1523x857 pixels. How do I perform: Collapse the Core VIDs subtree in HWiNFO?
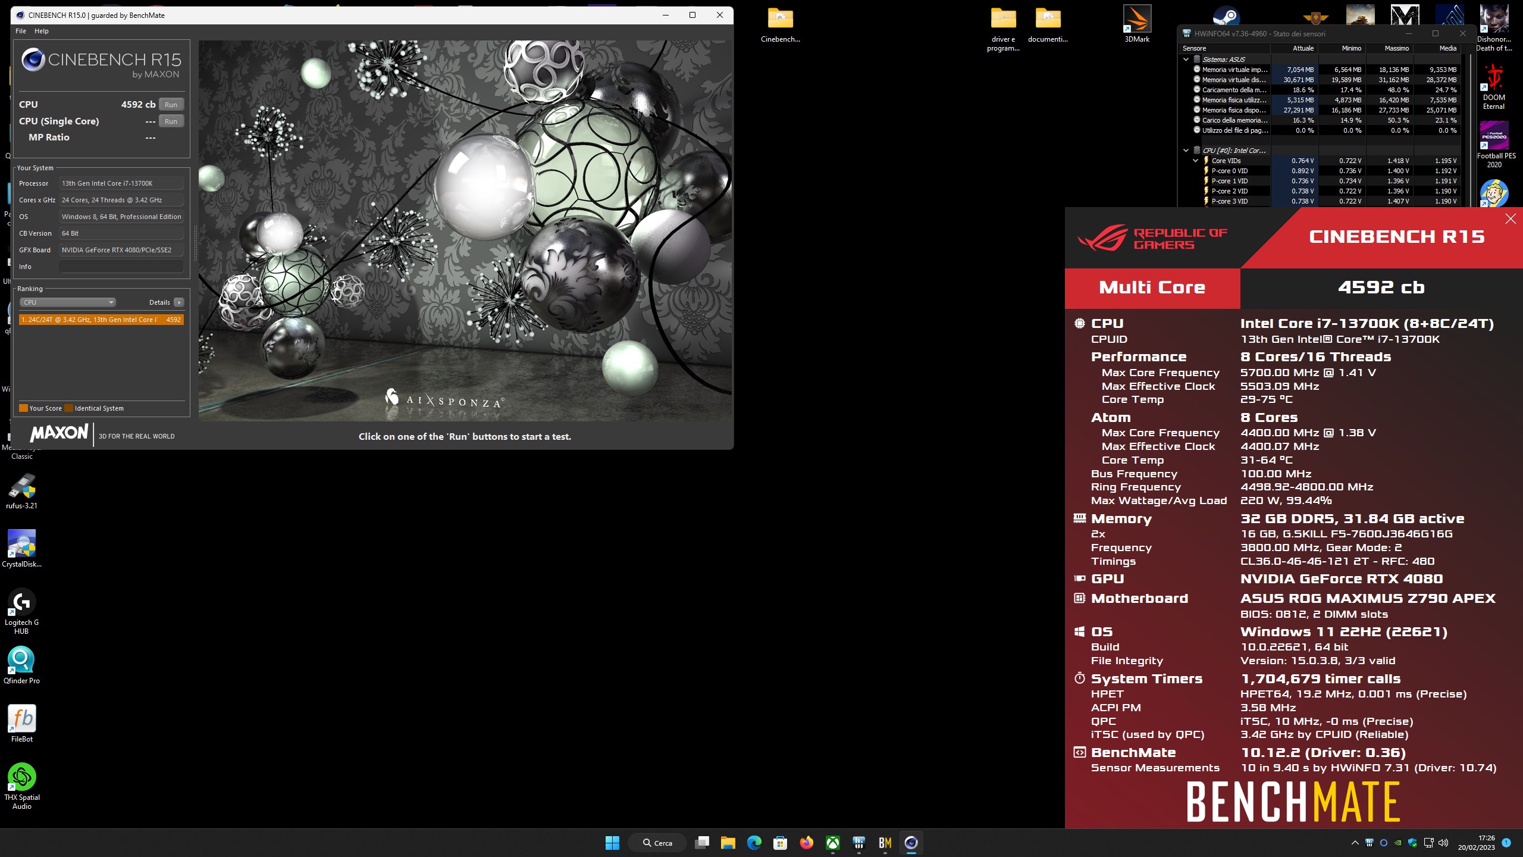tap(1195, 161)
